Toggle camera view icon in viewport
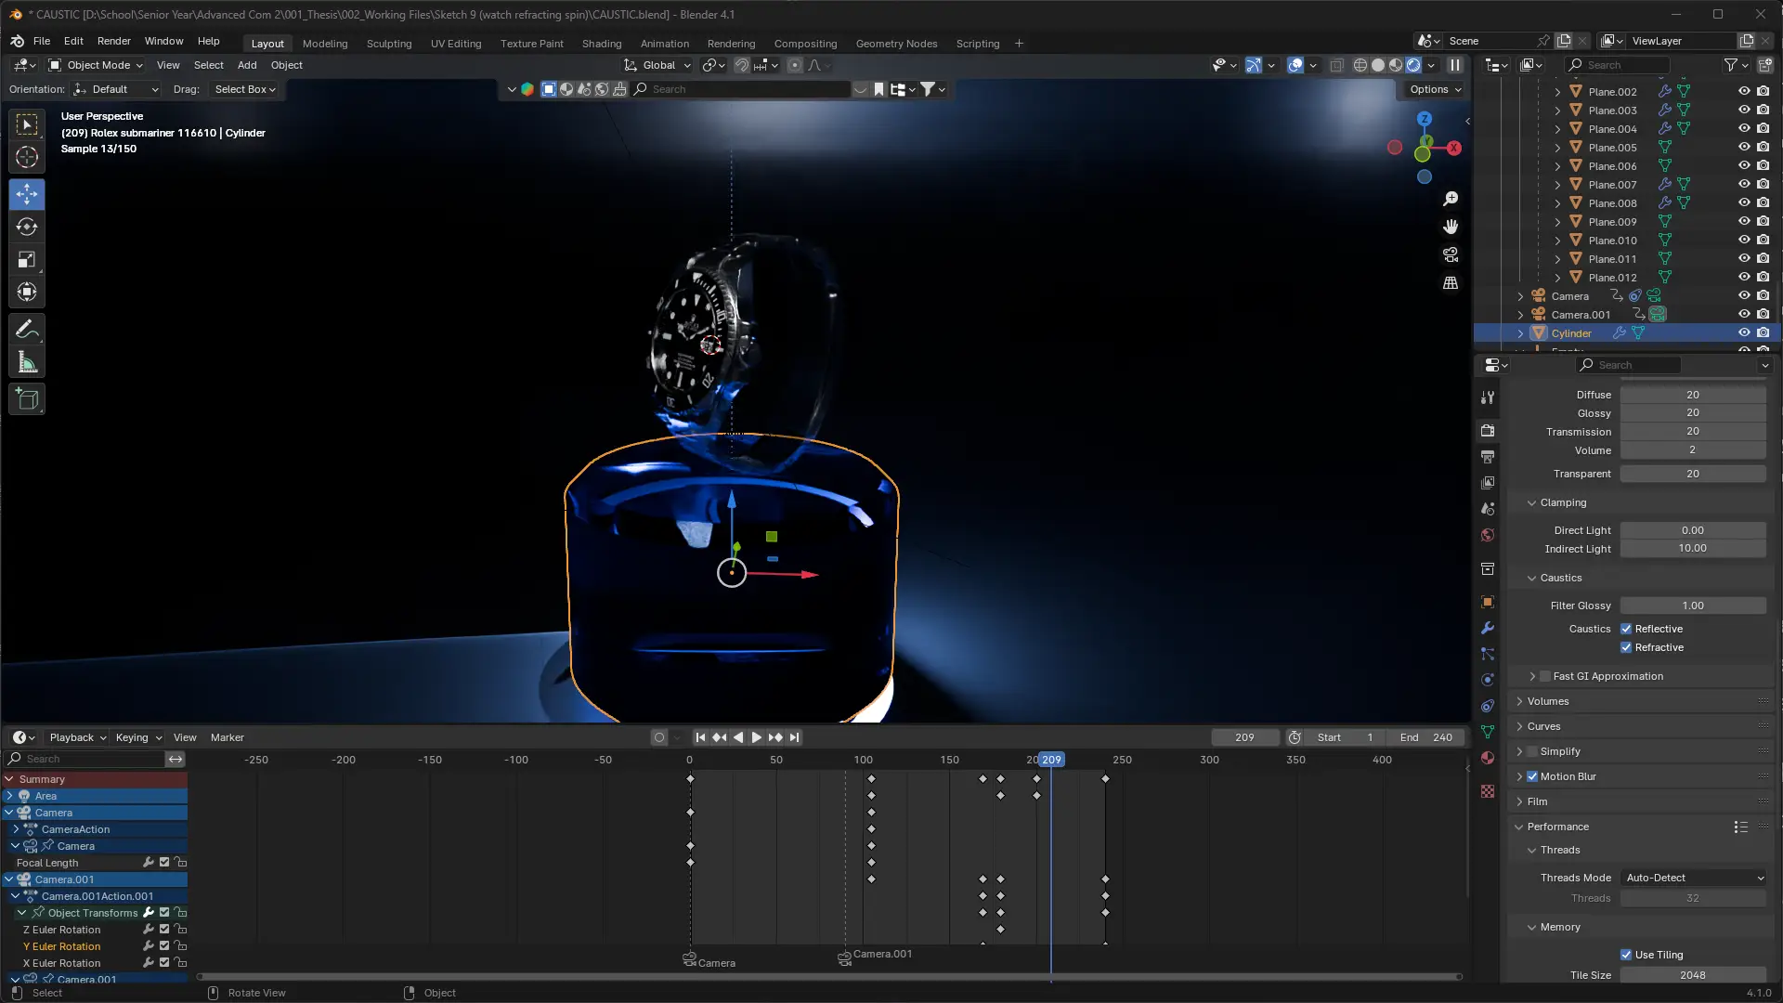Viewport: 1783px width, 1003px height. [x=1451, y=254]
